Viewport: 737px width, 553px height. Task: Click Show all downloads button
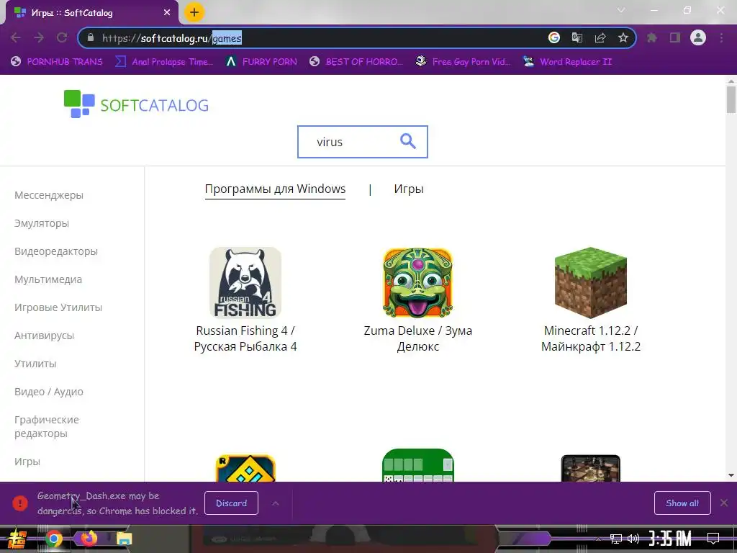(682, 503)
